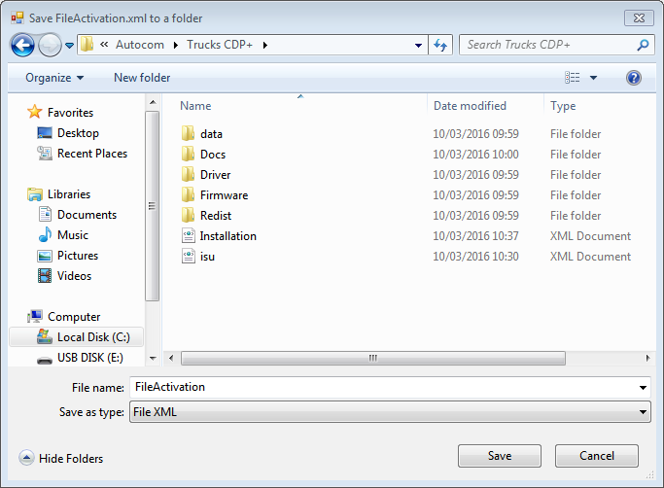The height and width of the screenshot is (488, 664).
Task: Click the Recent Places icon
Action: pyautogui.click(x=45, y=154)
